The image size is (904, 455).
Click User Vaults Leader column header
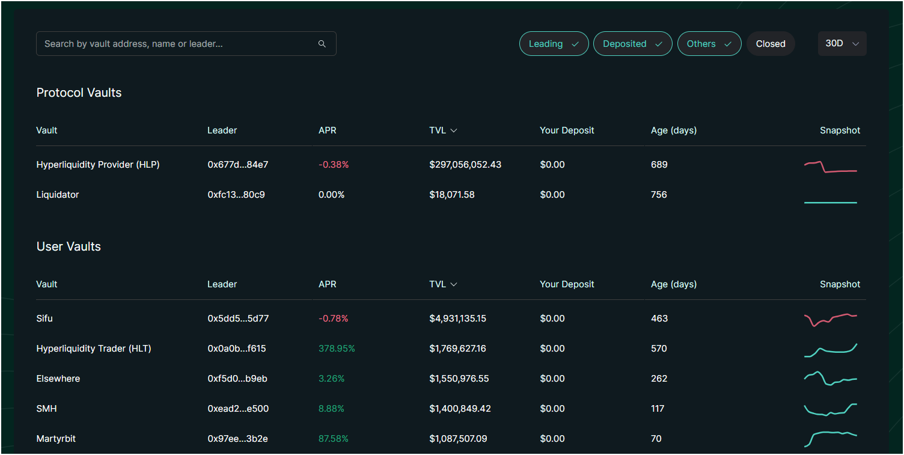coord(222,284)
